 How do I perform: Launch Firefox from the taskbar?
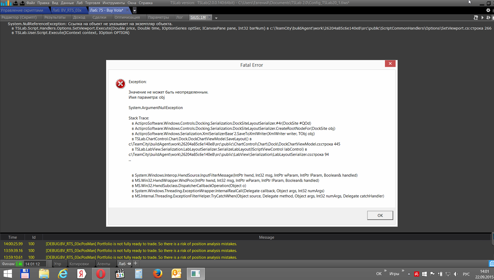click(158, 274)
